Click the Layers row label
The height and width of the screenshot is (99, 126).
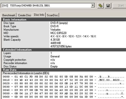pos(7,53)
